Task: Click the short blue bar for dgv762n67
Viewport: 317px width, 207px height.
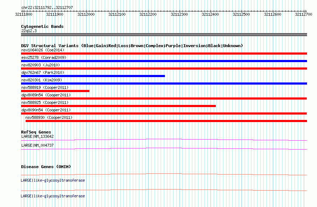Action: [x=93, y=76]
